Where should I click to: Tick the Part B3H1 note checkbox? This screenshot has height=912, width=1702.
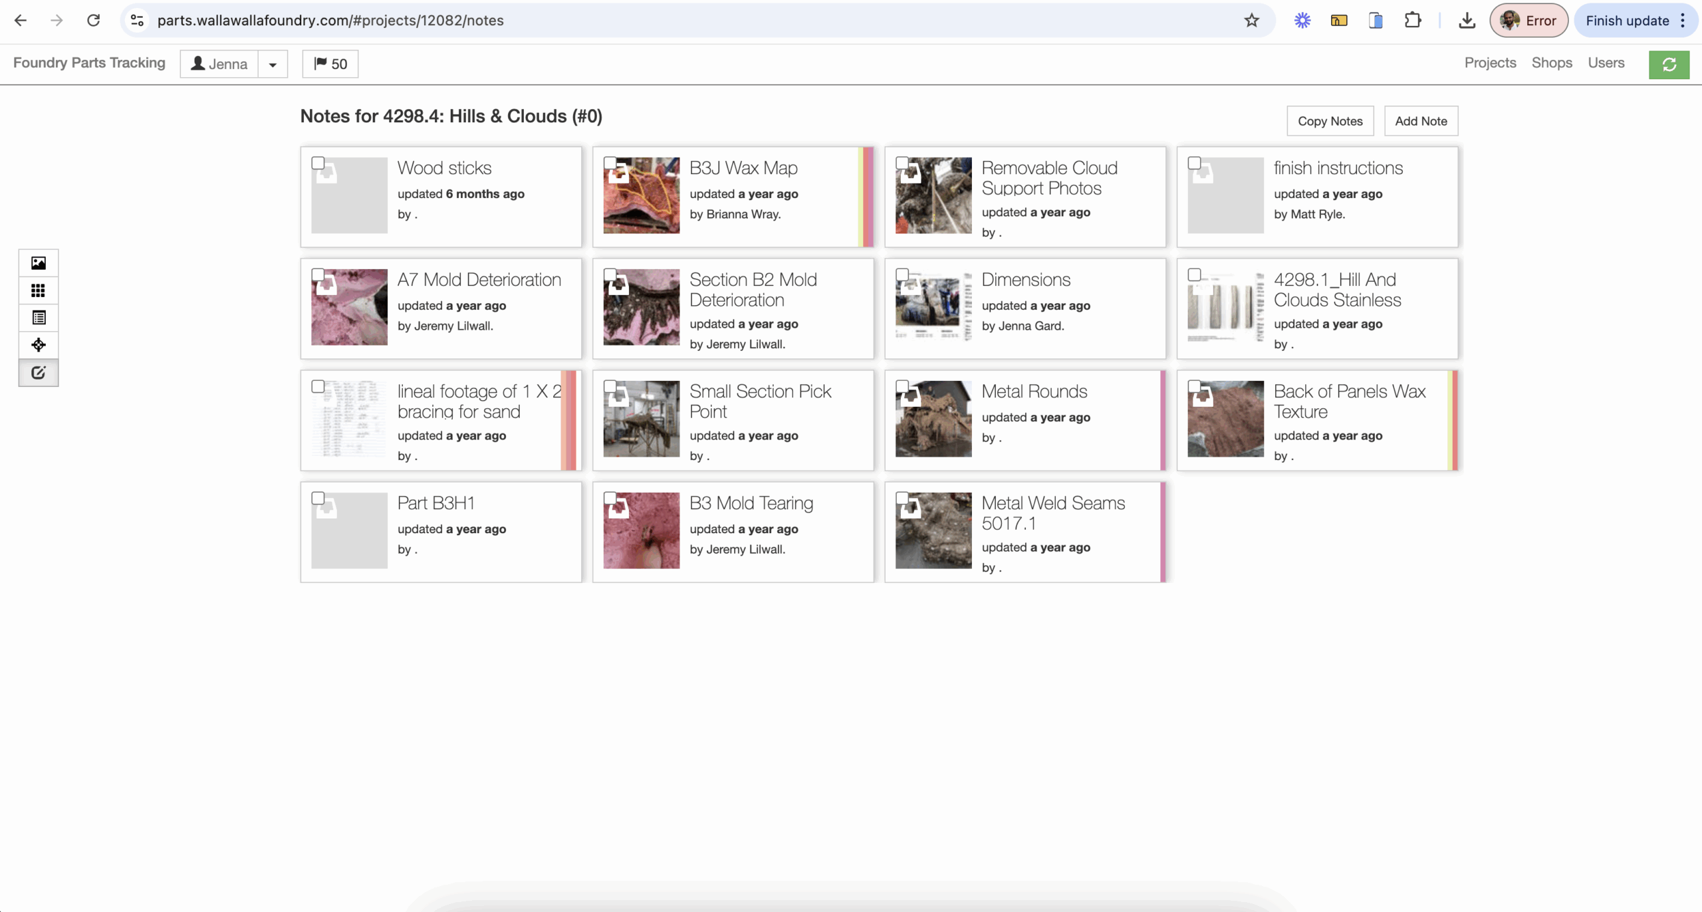(318, 498)
